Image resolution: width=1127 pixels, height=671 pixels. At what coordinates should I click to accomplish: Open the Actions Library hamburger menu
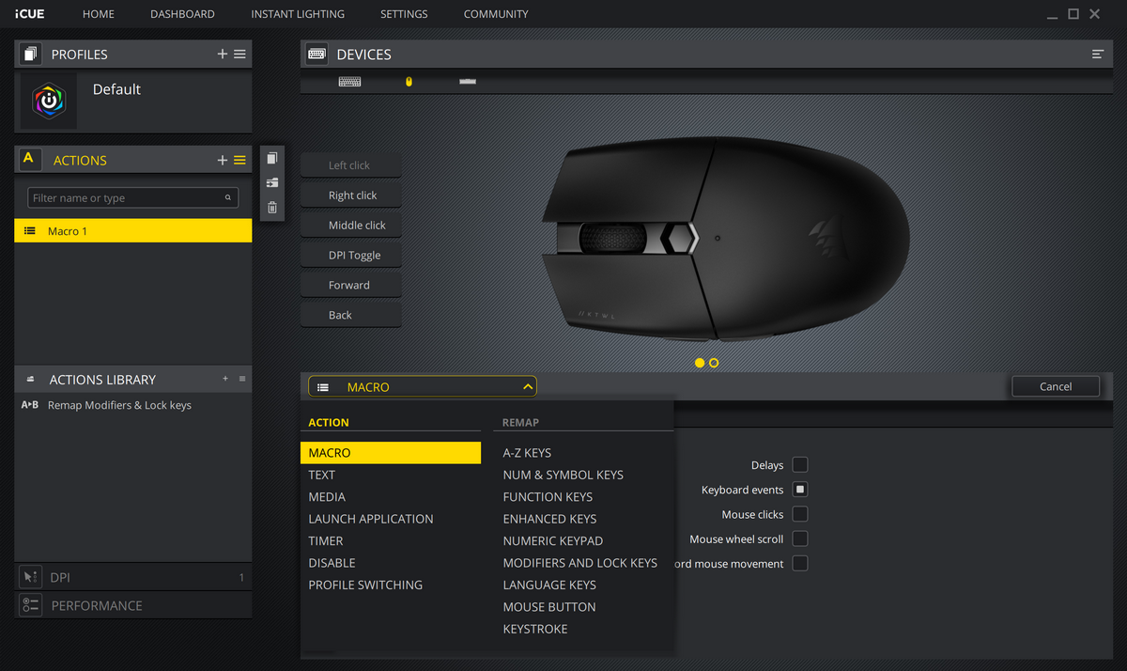[242, 379]
